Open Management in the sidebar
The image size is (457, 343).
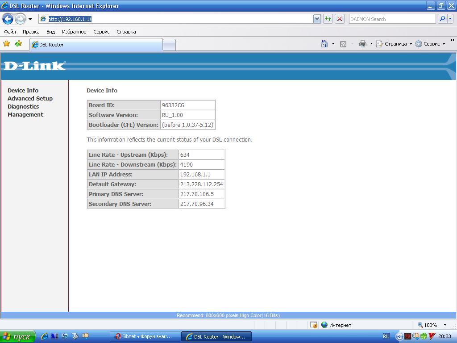pos(25,115)
